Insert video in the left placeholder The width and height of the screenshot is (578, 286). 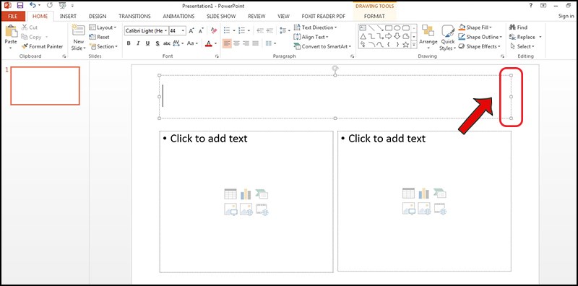[x=262, y=209]
